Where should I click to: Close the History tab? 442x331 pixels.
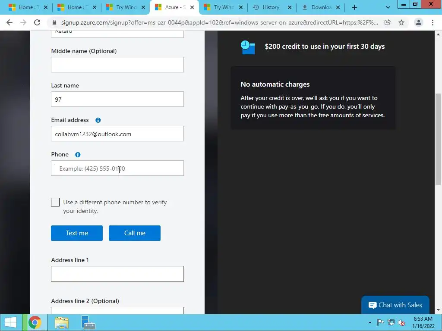coord(290,8)
